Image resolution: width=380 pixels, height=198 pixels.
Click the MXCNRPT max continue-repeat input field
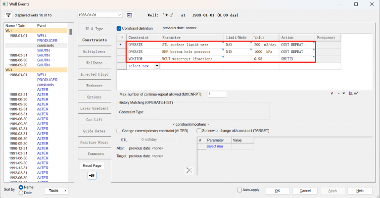(216, 94)
